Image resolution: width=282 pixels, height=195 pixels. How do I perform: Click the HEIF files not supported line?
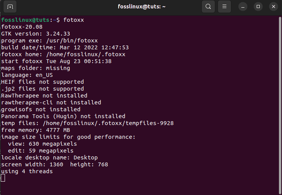click(43, 82)
